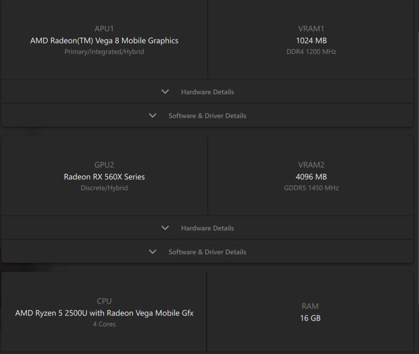Open Software & Driver Details for RX 560X

(207, 252)
